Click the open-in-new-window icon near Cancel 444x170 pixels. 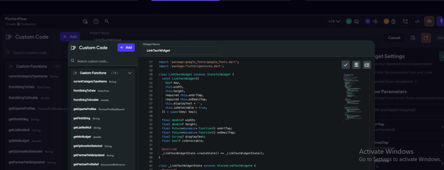coord(426,38)
